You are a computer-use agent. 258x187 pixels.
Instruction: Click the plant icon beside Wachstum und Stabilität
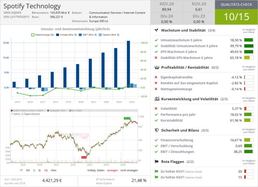[x=157, y=30]
